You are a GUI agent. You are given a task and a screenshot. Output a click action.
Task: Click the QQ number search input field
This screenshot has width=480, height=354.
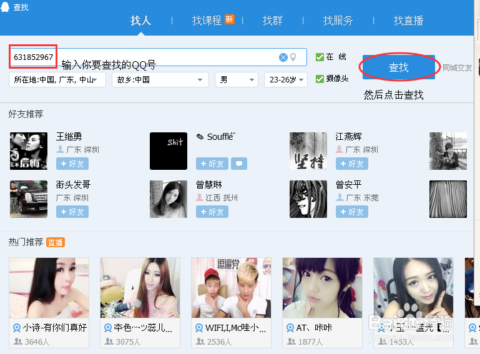(x=158, y=57)
